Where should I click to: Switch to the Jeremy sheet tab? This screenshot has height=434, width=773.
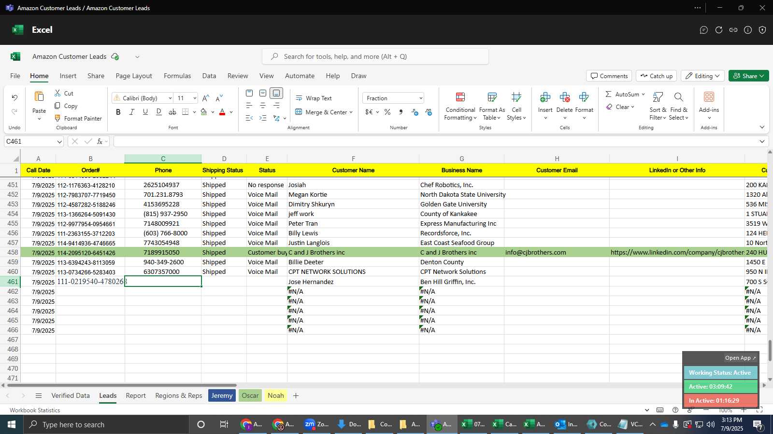(222, 395)
